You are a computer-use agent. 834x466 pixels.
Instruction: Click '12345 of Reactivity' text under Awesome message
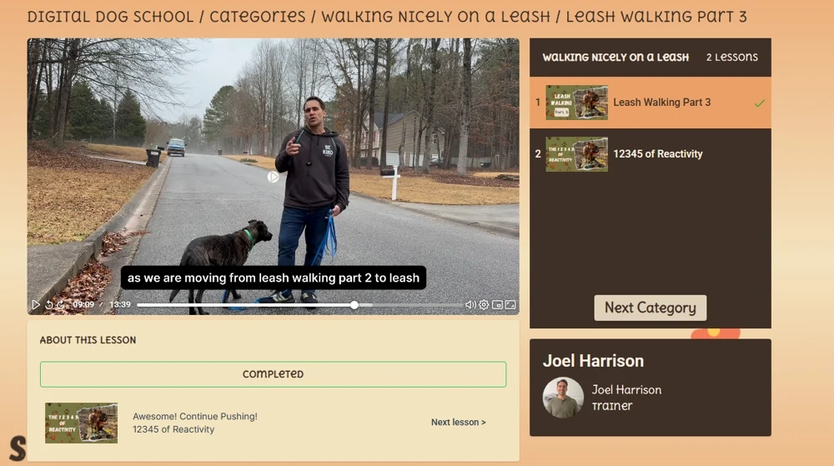click(173, 429)
